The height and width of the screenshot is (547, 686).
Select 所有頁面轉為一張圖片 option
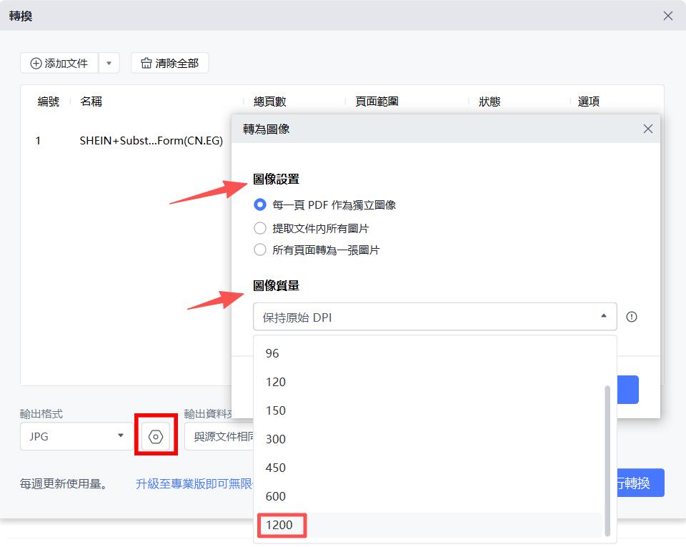[259, 250]
